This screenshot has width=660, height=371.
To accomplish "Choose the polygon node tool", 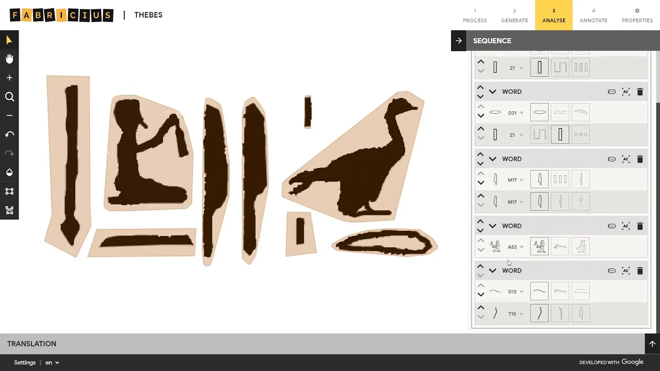I will [9, 210].
